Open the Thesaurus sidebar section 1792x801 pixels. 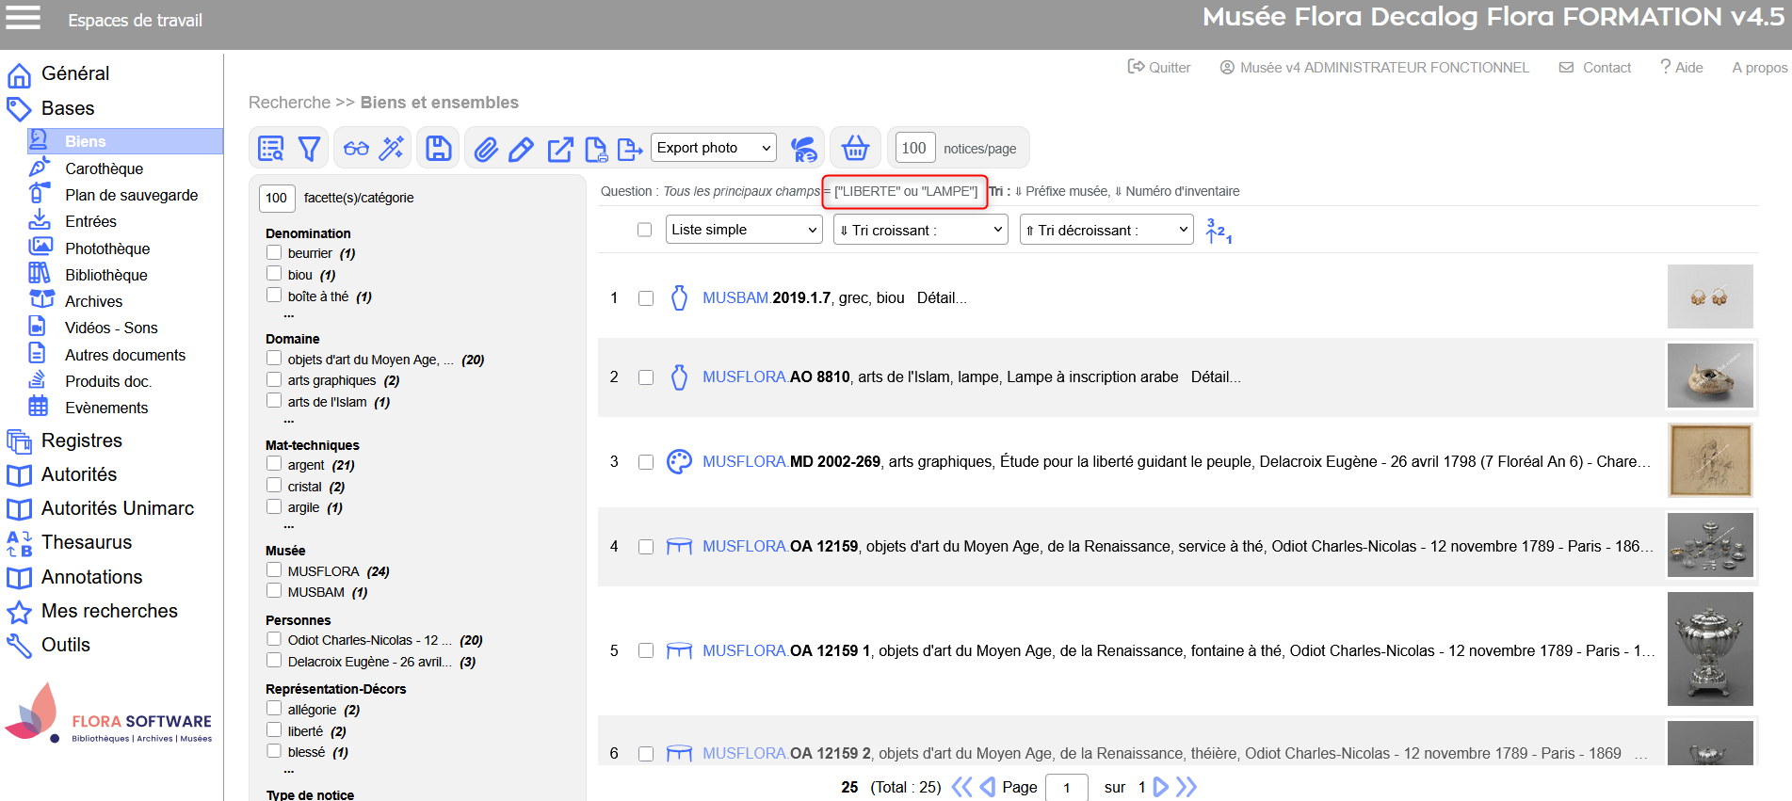pos(87,542)
